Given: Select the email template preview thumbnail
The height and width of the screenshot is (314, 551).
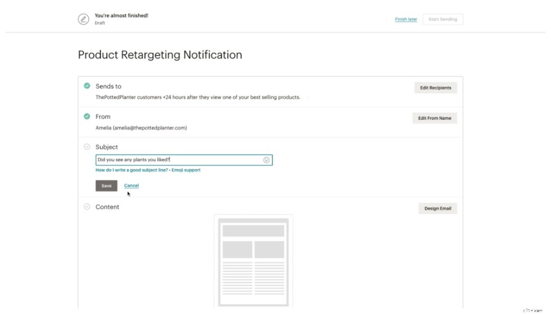Looking at the screenshot, I should coord(253,262).
